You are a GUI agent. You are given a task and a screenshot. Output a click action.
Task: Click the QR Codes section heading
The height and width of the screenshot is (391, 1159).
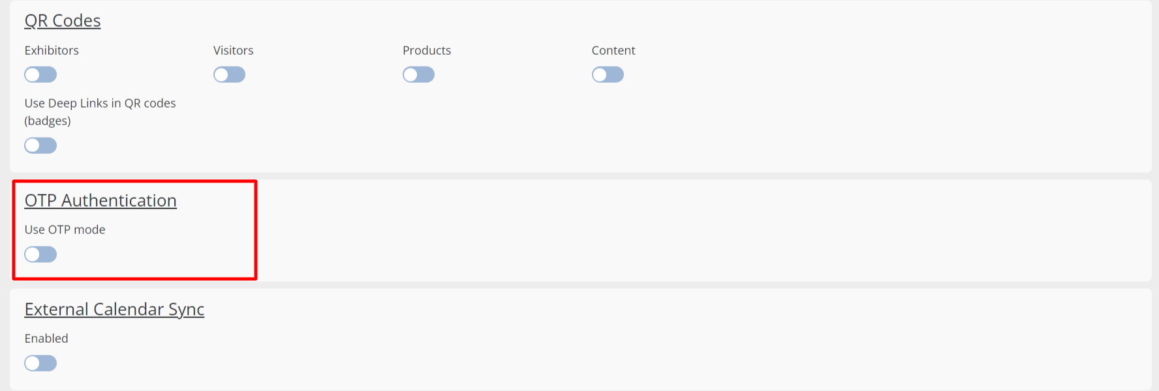tap(63, 21)
